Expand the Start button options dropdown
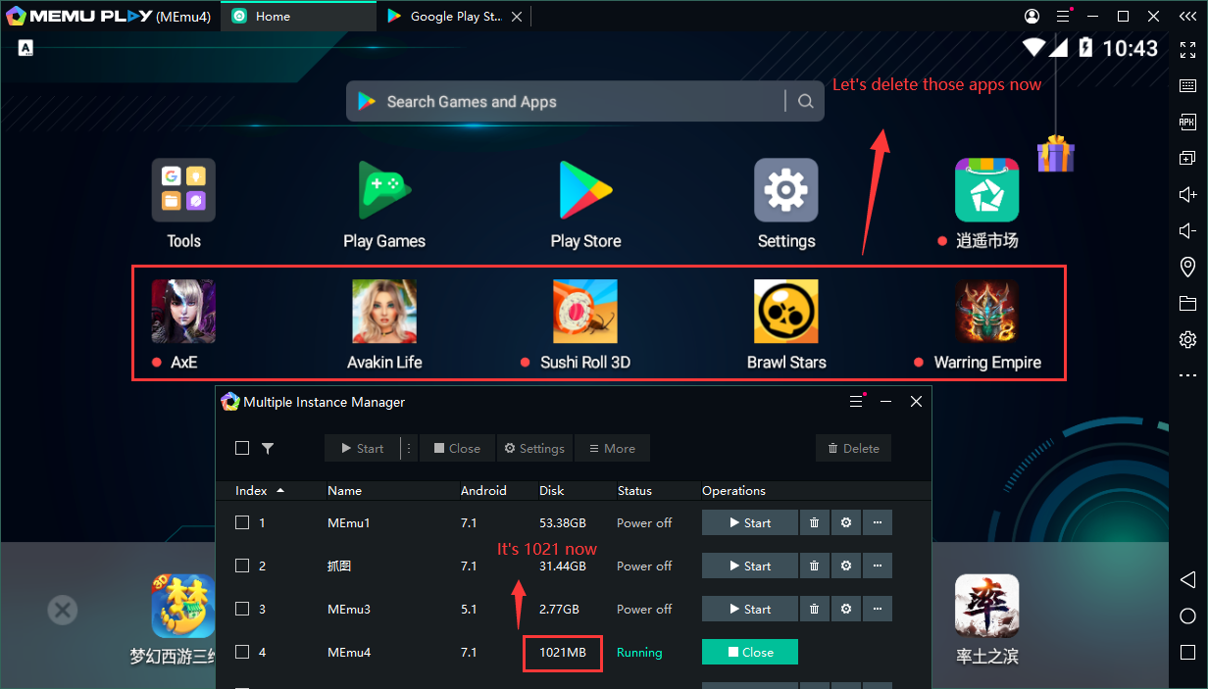Viewport: 1208px width, 689px height. tap(409, 448)
